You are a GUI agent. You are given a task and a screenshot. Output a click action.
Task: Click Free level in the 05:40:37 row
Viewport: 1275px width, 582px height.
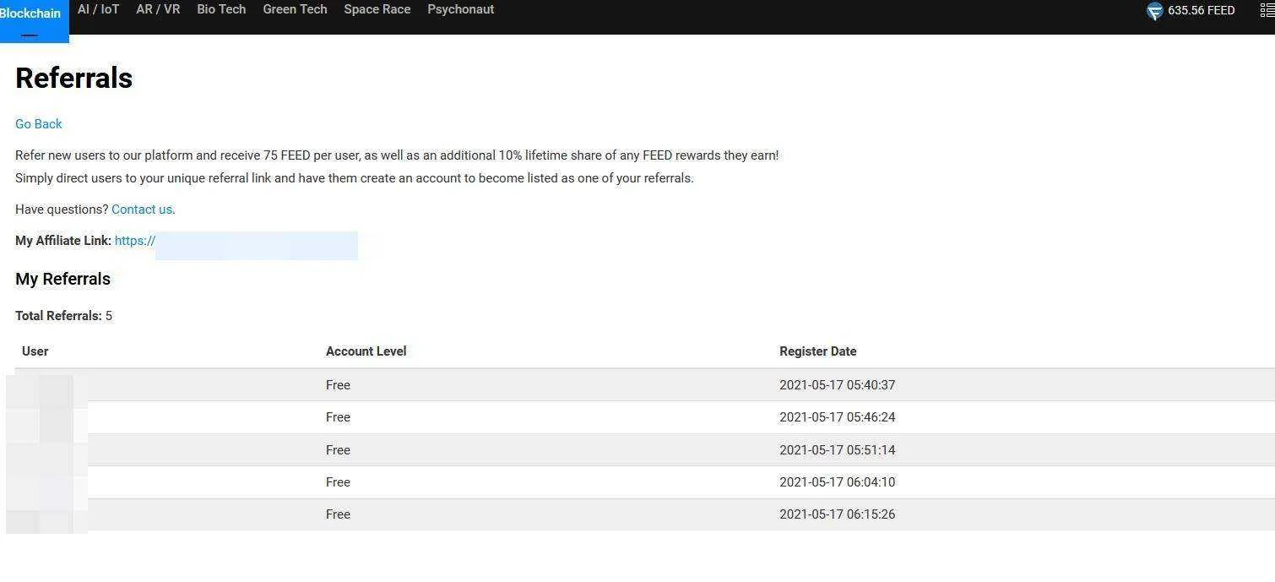click(x=338, y=385)
